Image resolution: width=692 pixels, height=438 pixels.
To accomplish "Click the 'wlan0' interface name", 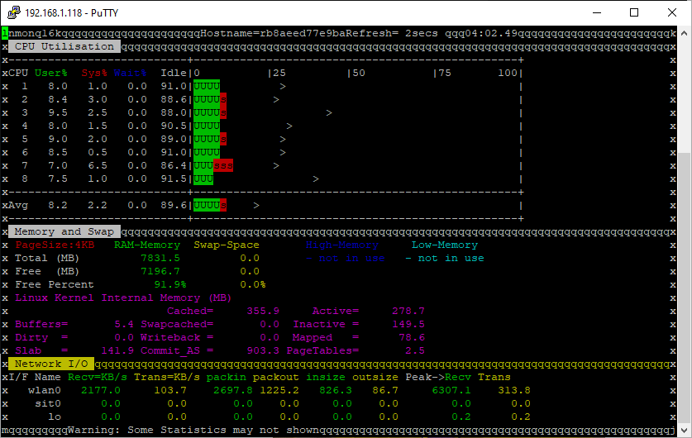I will click(45, 390).
